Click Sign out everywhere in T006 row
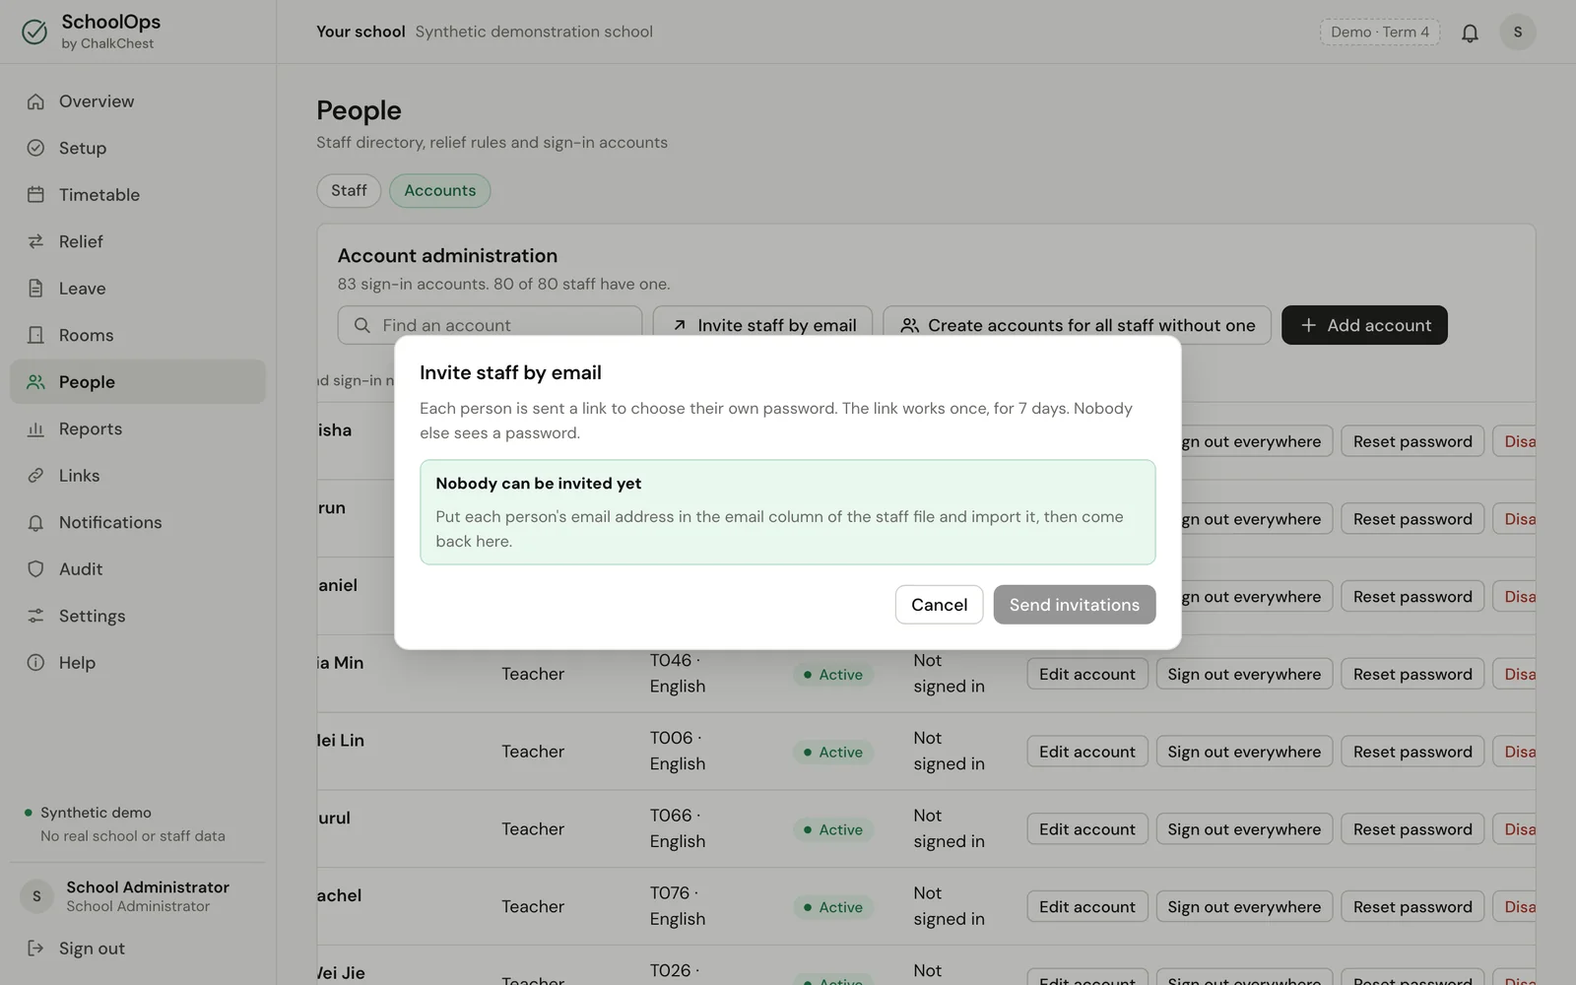 tap(1244, 752)
